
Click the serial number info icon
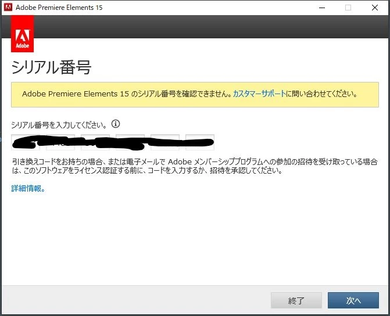(x=116, y=124)
